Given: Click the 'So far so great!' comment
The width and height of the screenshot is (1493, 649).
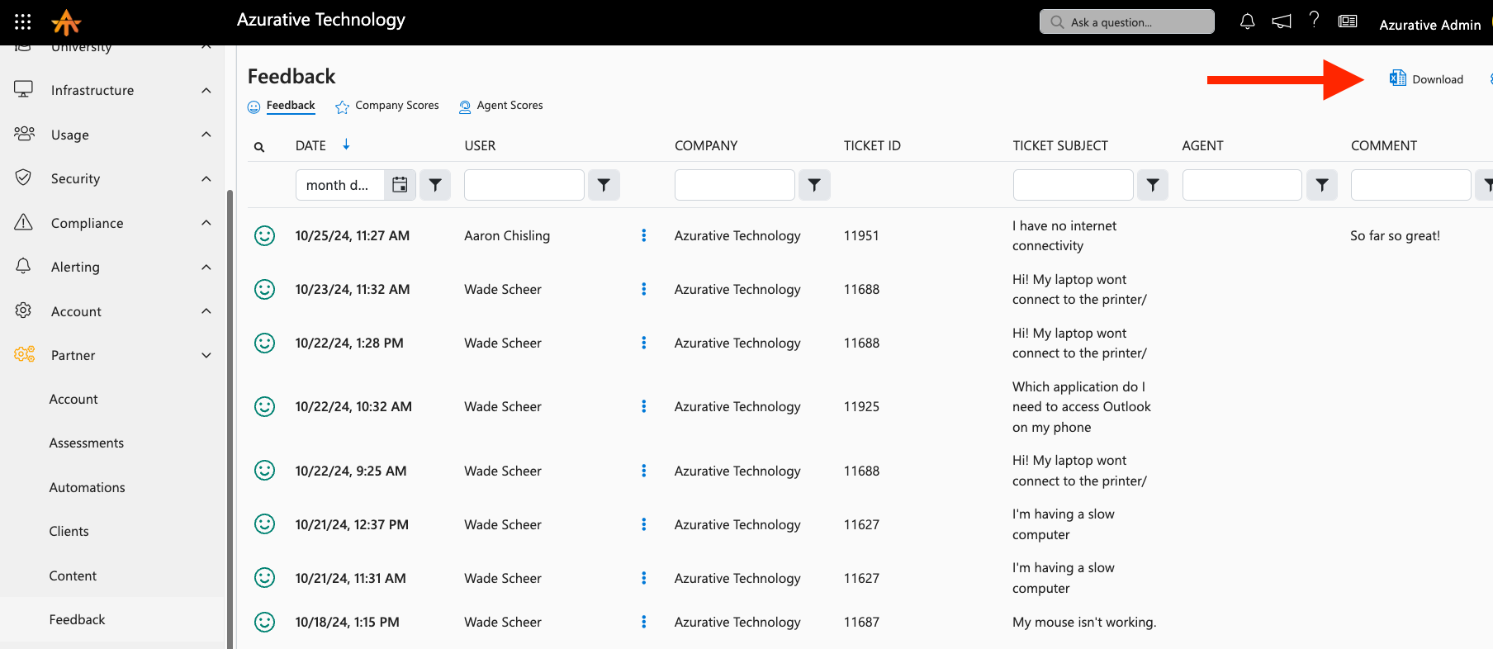Looking at the screenshot, I should click(1395, 235).
